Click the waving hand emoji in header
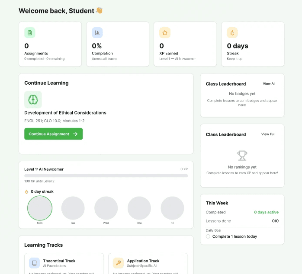Screen dimensions: 302x274 [x=99, y=10]
